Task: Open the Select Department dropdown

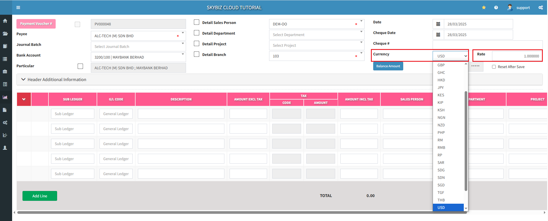Action: pos(316,35)
